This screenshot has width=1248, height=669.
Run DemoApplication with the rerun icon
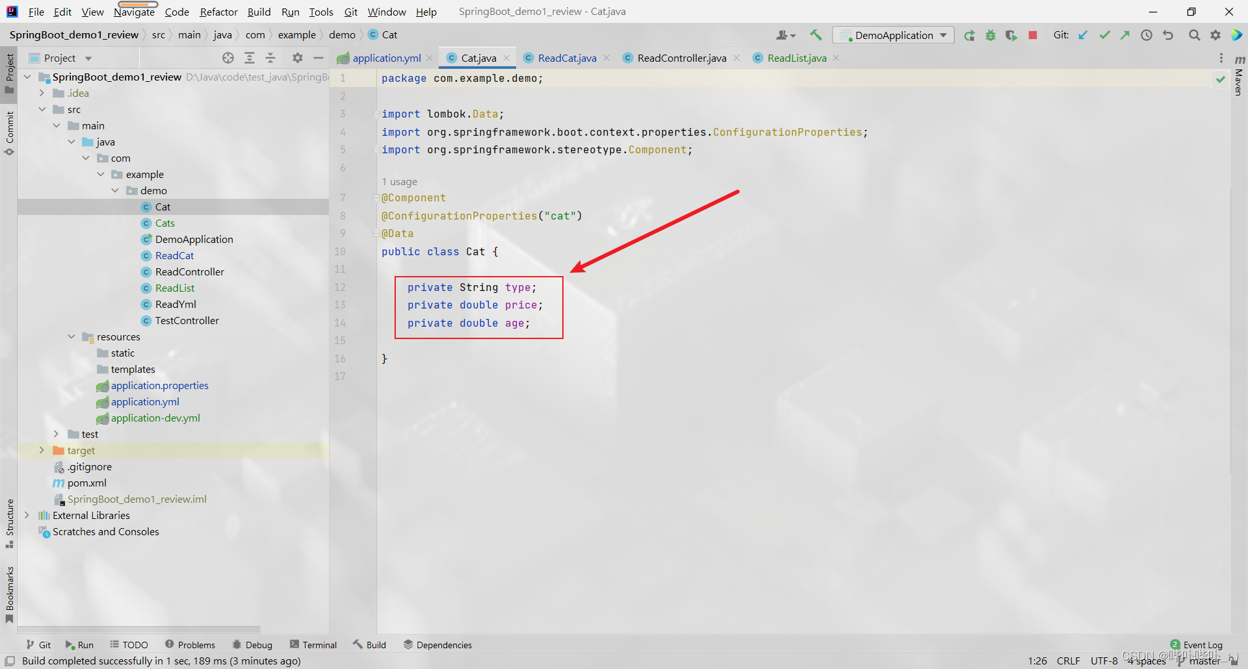click(969, 35)
